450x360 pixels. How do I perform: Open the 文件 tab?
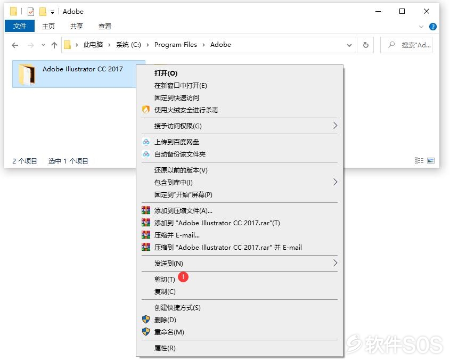(20, 26)
